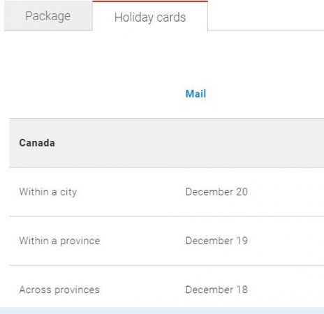Select the 'Within a city' row label
The width and height of the screenshot is (324, 314).
[48, 192]
